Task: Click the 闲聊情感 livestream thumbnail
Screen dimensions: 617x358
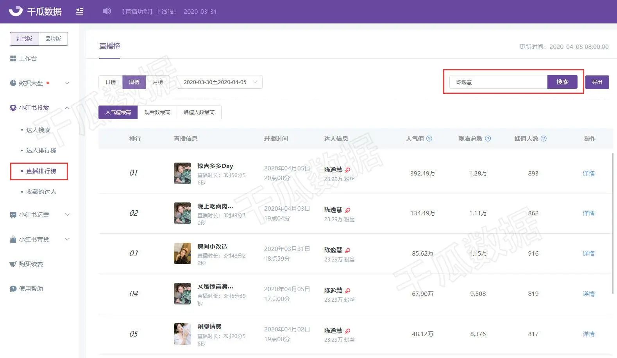Action: click(x=182, y=334)
